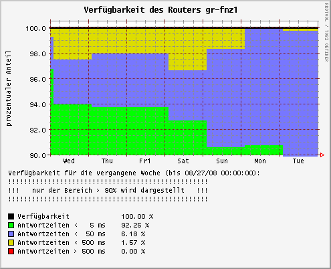Click the 'Antwortzeiten < 500 ms' legend label

62,242
